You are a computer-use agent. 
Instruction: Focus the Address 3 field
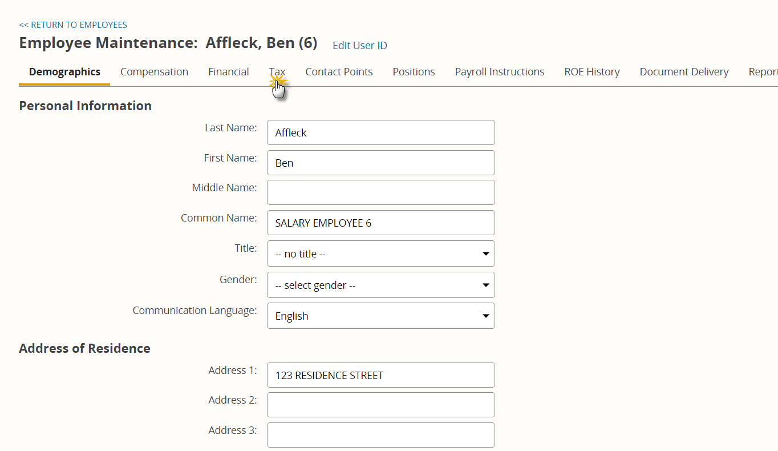tap(380, 435)
